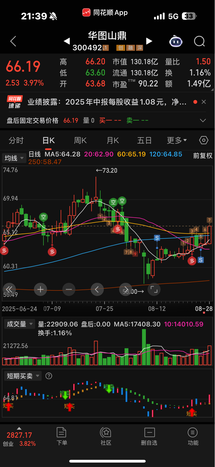
Task: Tap the 同花顺速递 logo
Action: click(x=15, y=102)
